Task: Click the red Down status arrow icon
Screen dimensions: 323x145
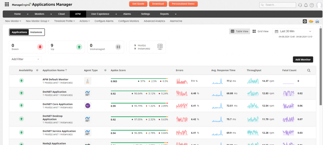Action: click(40, 47)
